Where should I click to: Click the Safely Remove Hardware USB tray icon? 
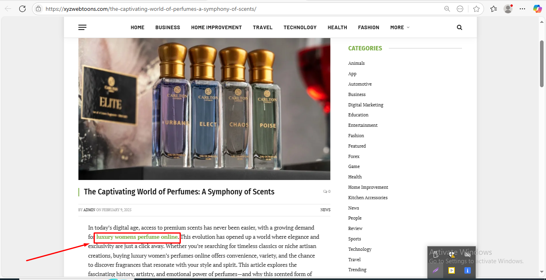[x=436, y=254]
